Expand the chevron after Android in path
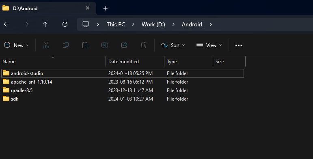313x159 pixels. tap(211, 24)
